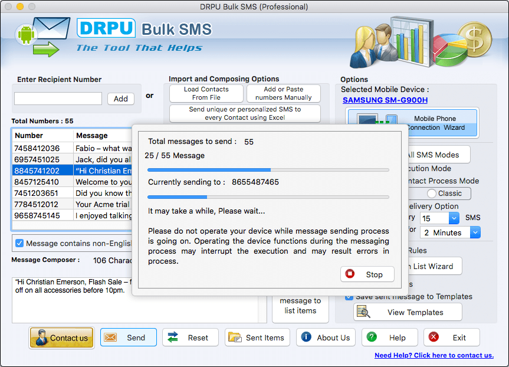Click the total messages progress bar
509x367 pixels.
pos(268,170)
